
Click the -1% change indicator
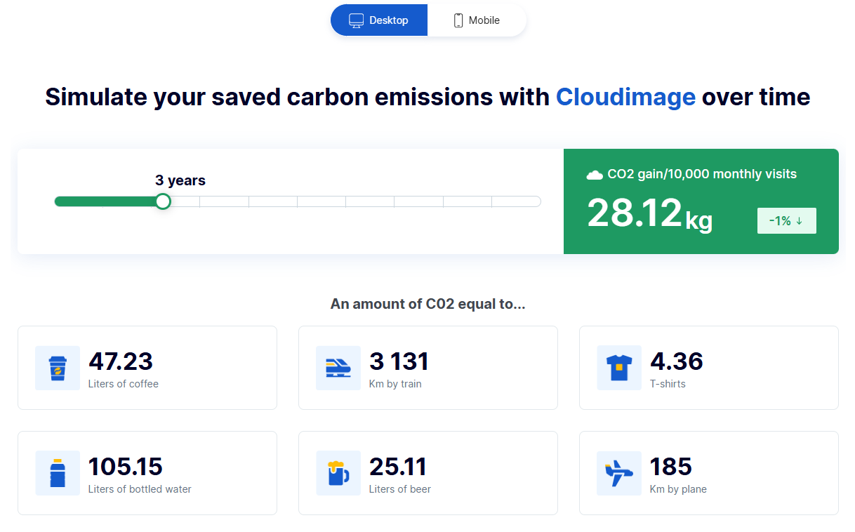point(786,220)
